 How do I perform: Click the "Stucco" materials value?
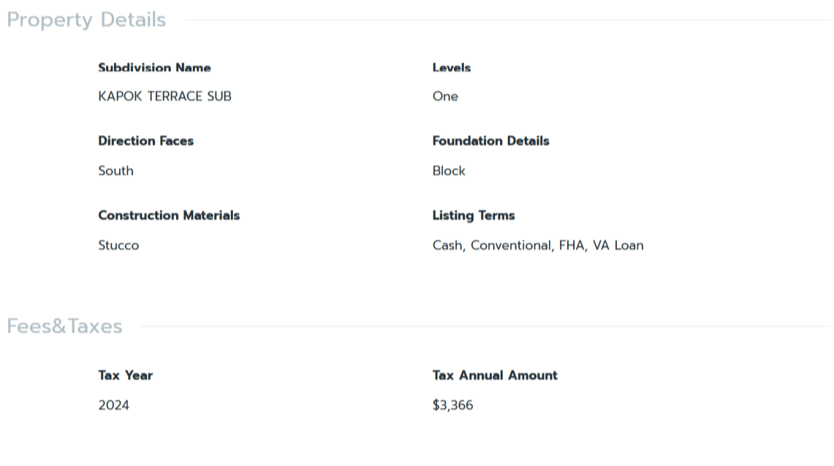click(x=118, y=245)
